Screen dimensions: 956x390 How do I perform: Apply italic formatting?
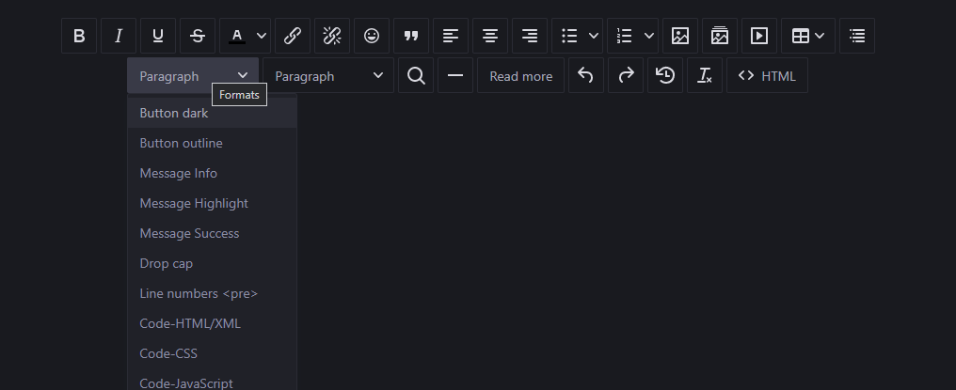(x=119, y=36)
